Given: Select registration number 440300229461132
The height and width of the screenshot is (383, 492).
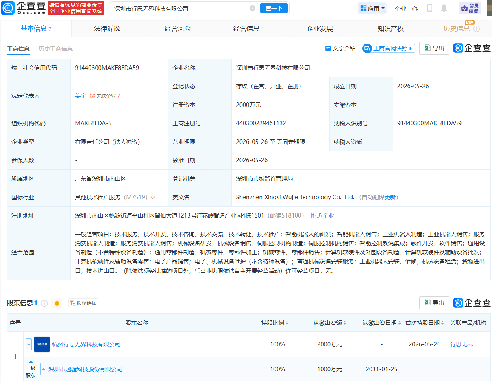Looking at the screenshot, I should [x=261, y=123].
